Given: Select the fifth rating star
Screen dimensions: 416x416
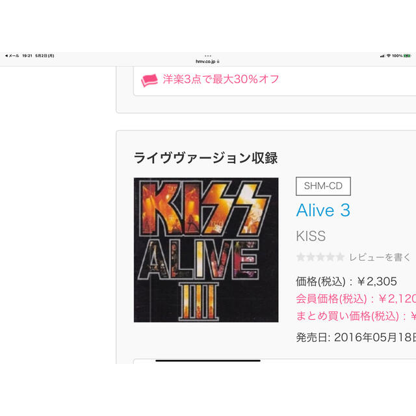Looking at the screenshot, I should click(x=340, y=257).
